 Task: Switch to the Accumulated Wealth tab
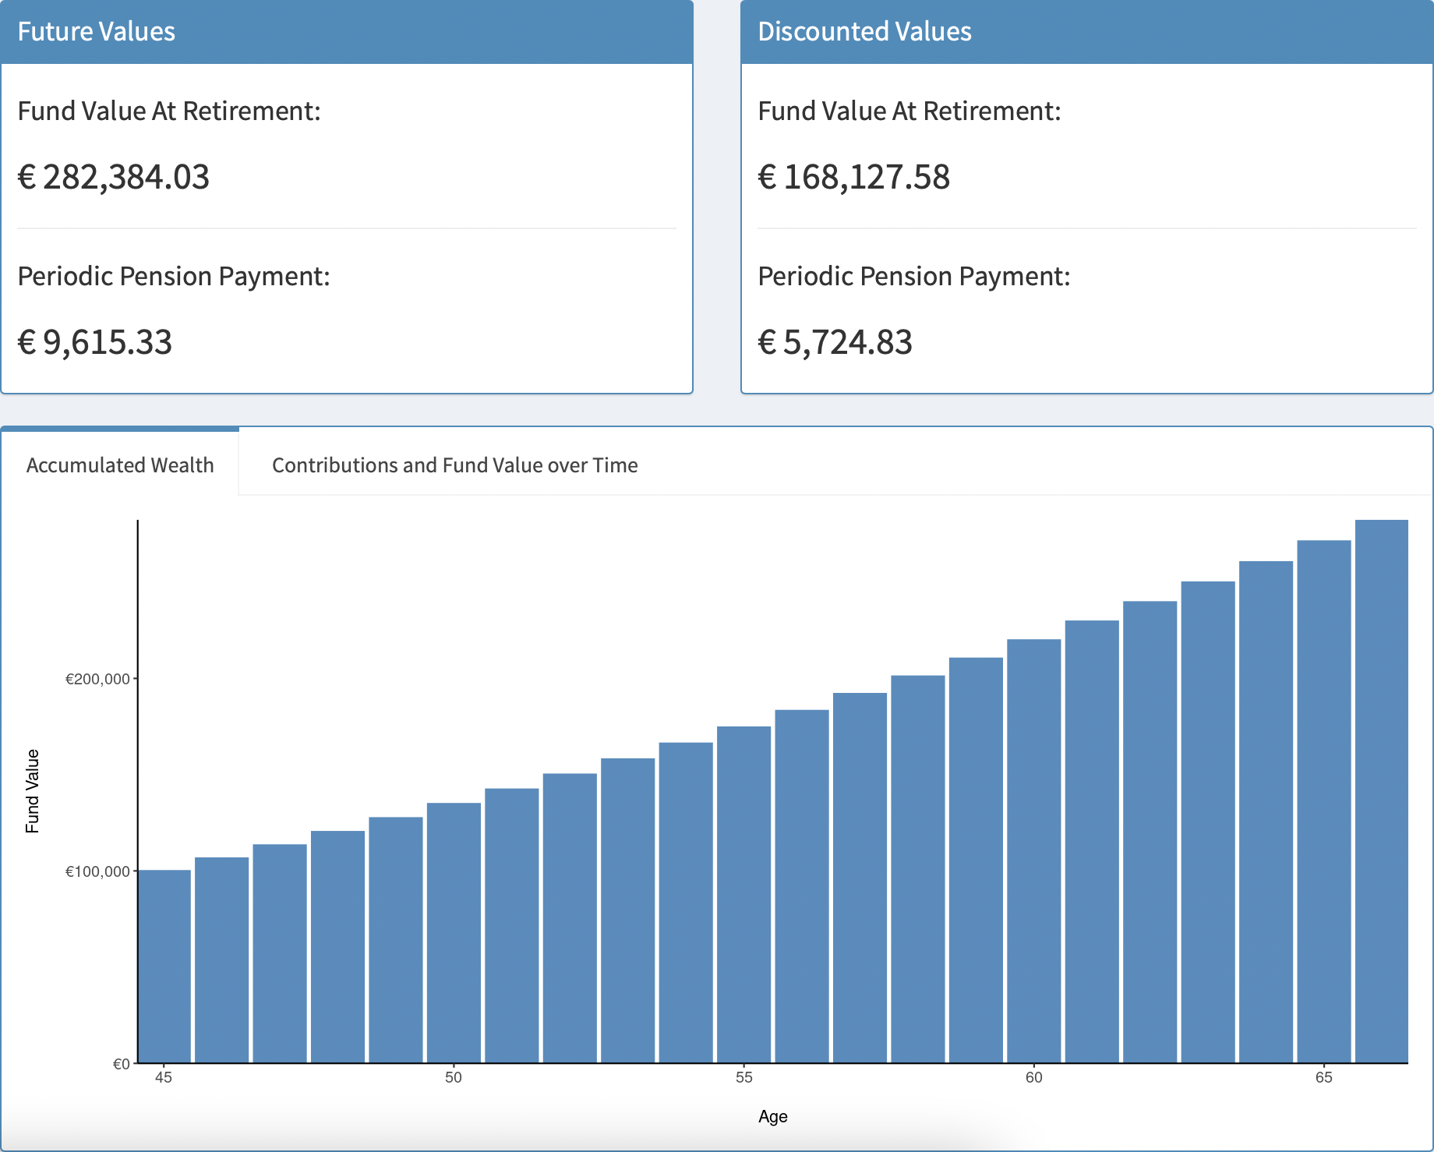pyautogui.click(x=120, y=465)
